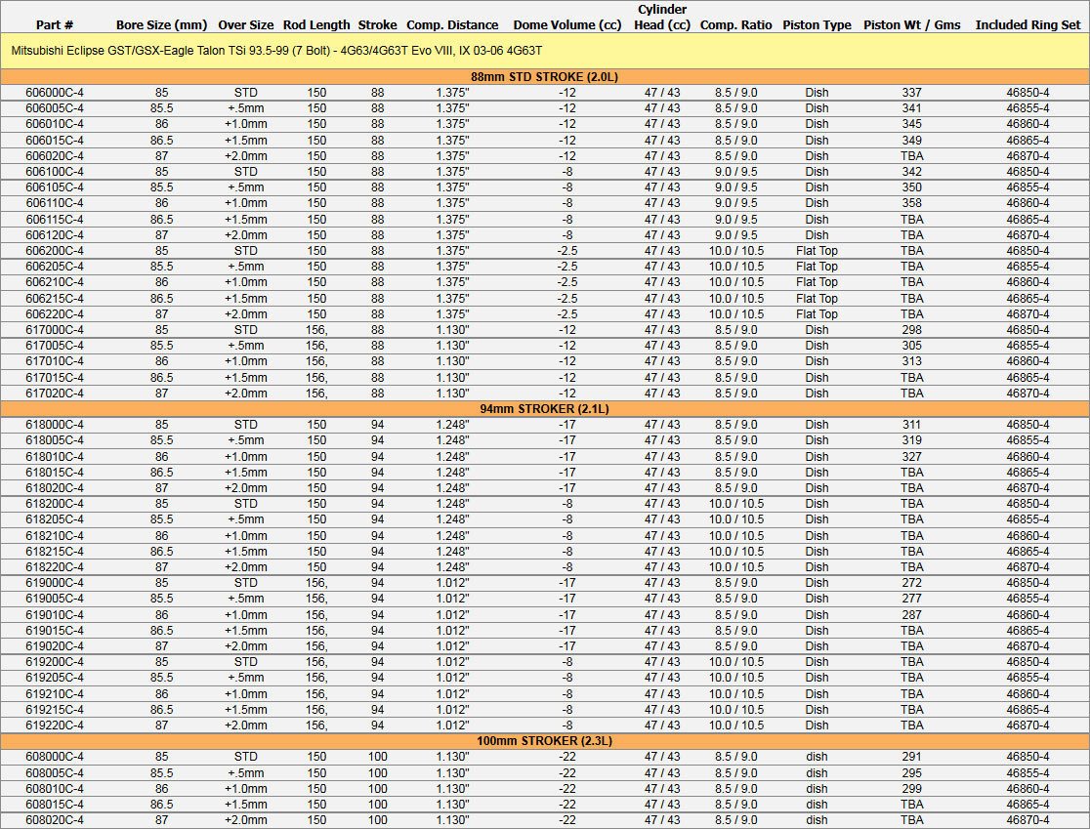Click the "Part #" column header
1090x829 pixels.
[55, 24]
